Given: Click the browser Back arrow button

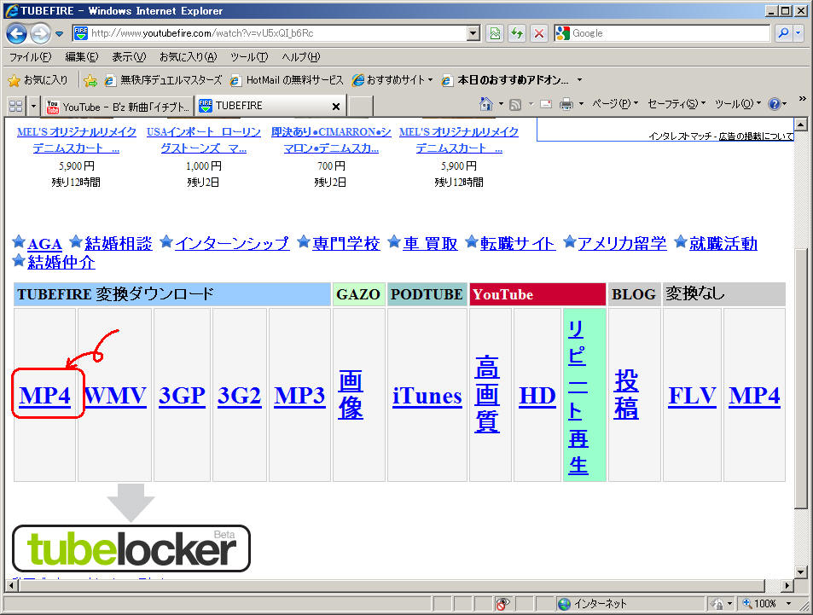Looking at the screenshot, I should coord(16,33).
